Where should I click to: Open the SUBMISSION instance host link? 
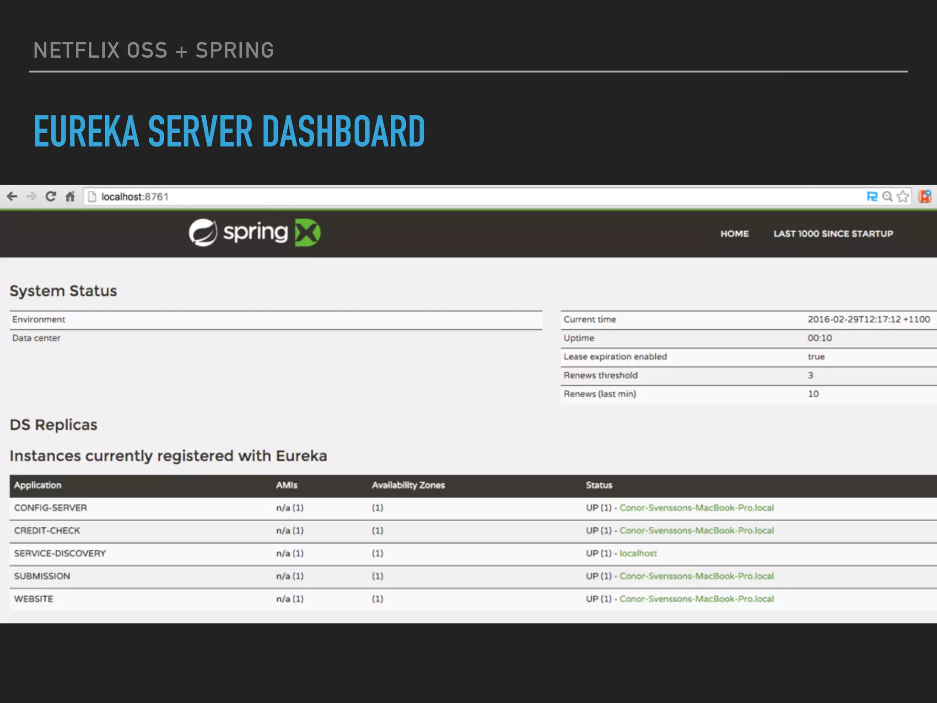[696, 576]
